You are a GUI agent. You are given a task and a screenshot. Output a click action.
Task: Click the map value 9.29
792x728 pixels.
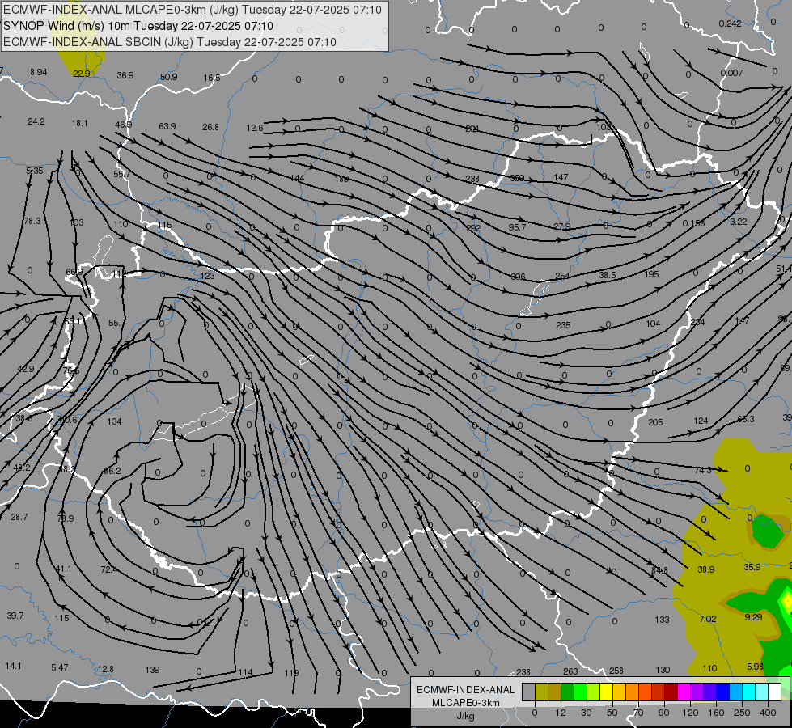tap(753, 617)
